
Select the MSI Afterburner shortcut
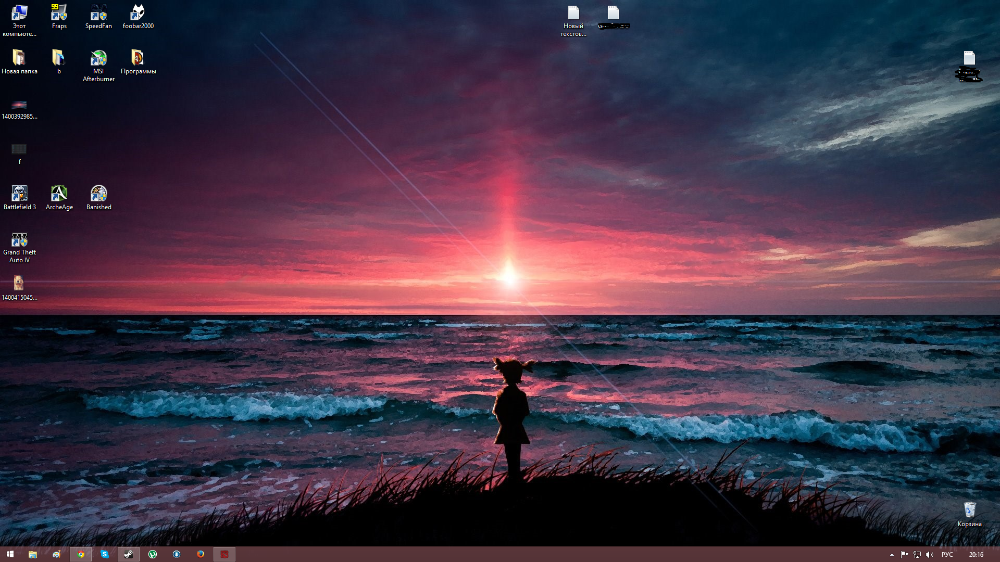[98, 58]
